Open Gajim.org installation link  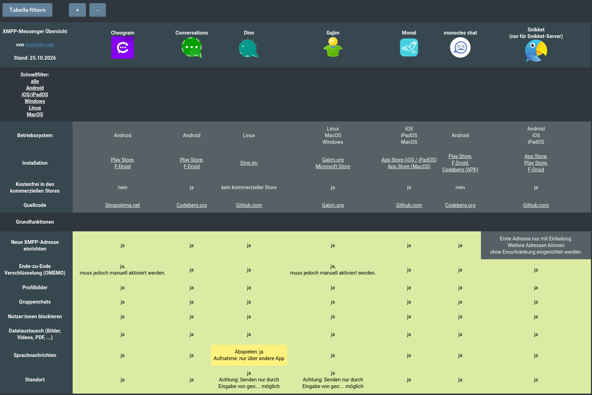(x=333, y=160)
